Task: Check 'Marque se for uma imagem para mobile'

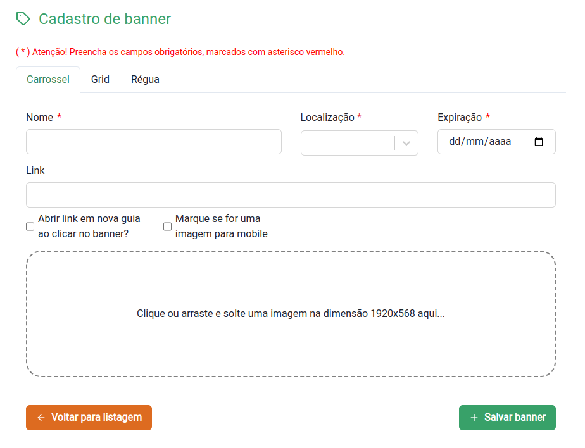Action: (x=167, y=226)
